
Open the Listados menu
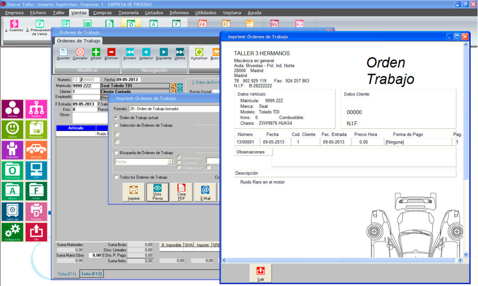coord(154,13)
